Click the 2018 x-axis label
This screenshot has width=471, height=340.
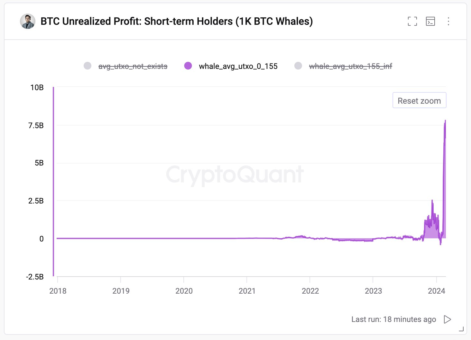tap(58, 291)
